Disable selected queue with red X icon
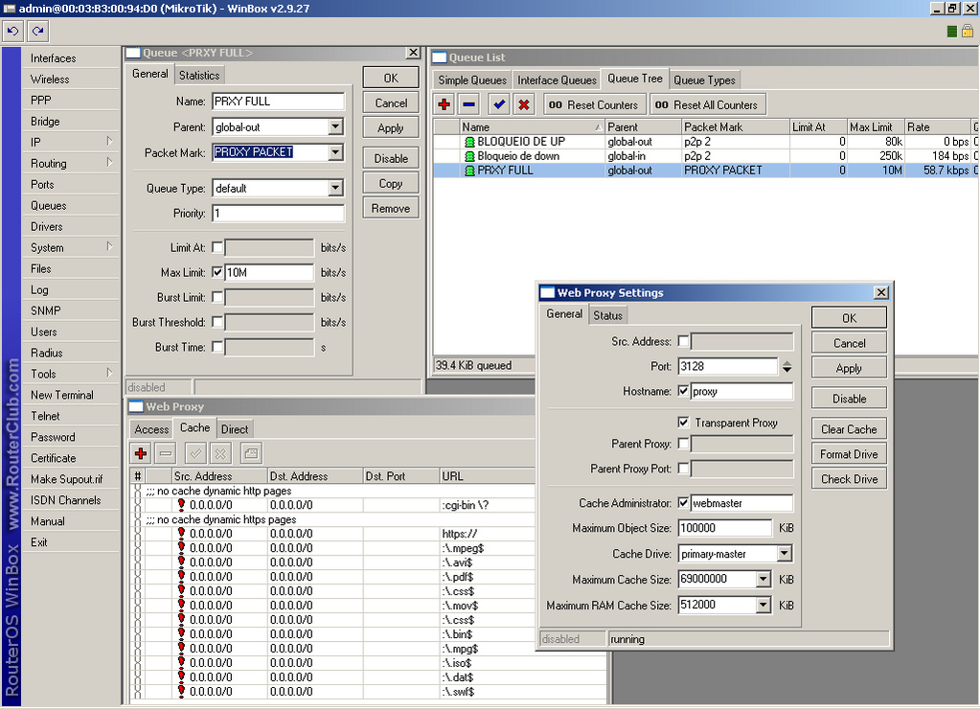The image size is (980, 710). [524, 104]
